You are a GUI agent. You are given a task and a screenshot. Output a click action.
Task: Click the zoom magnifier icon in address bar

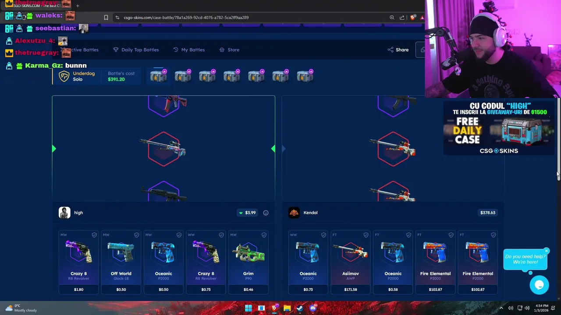click(392, 17)
